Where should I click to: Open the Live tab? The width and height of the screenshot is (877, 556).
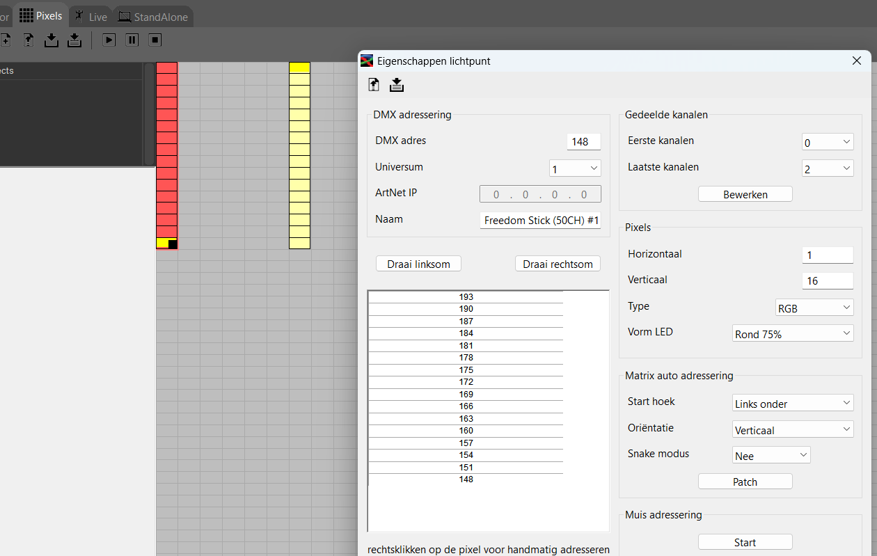click(x=91, y=16)
